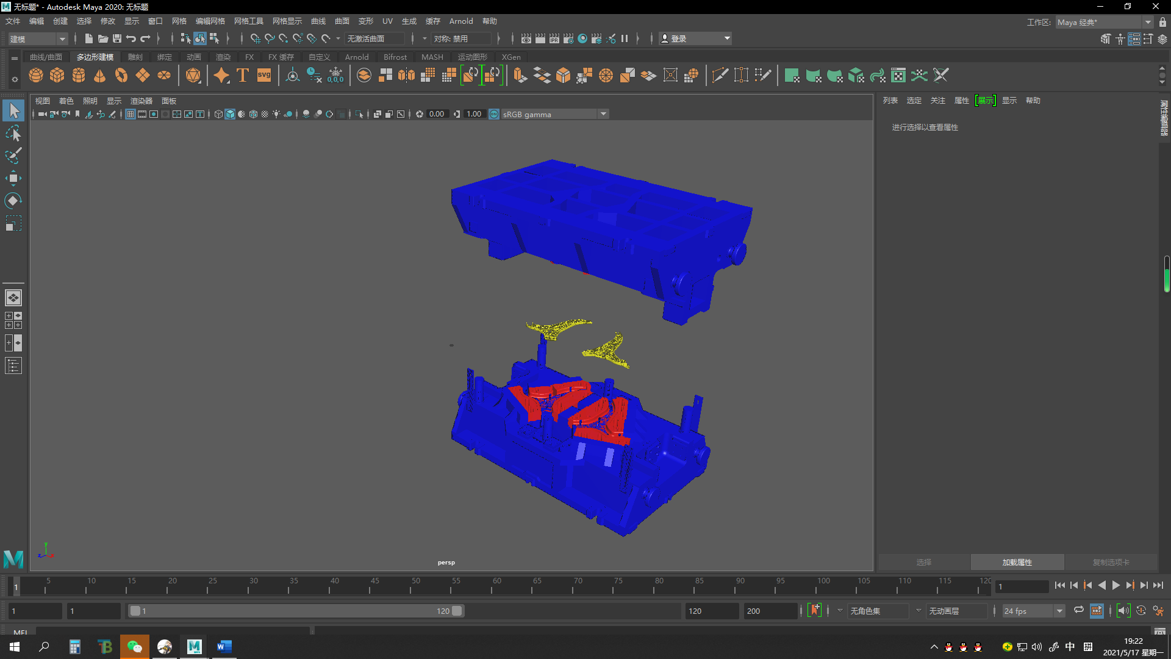Select the Move tool in toolbox

pos(13,179)
